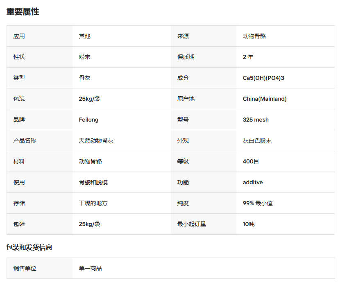The width and height of the screenshot is (340, 285).
Task: Click the 重要属性 section heading
Action: (x=23, y=12)
